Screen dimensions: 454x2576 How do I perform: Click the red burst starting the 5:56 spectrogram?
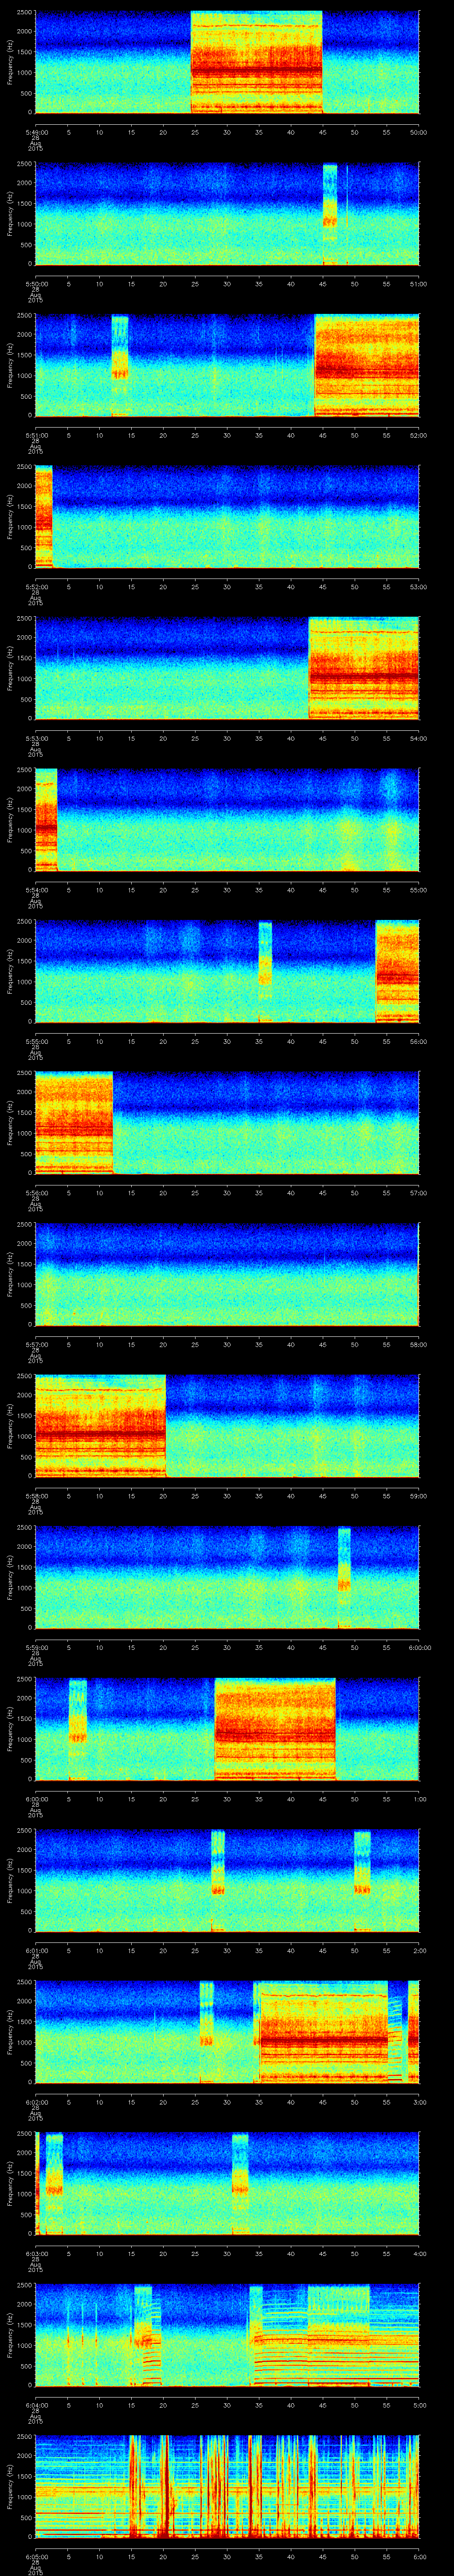(73, 1122)
